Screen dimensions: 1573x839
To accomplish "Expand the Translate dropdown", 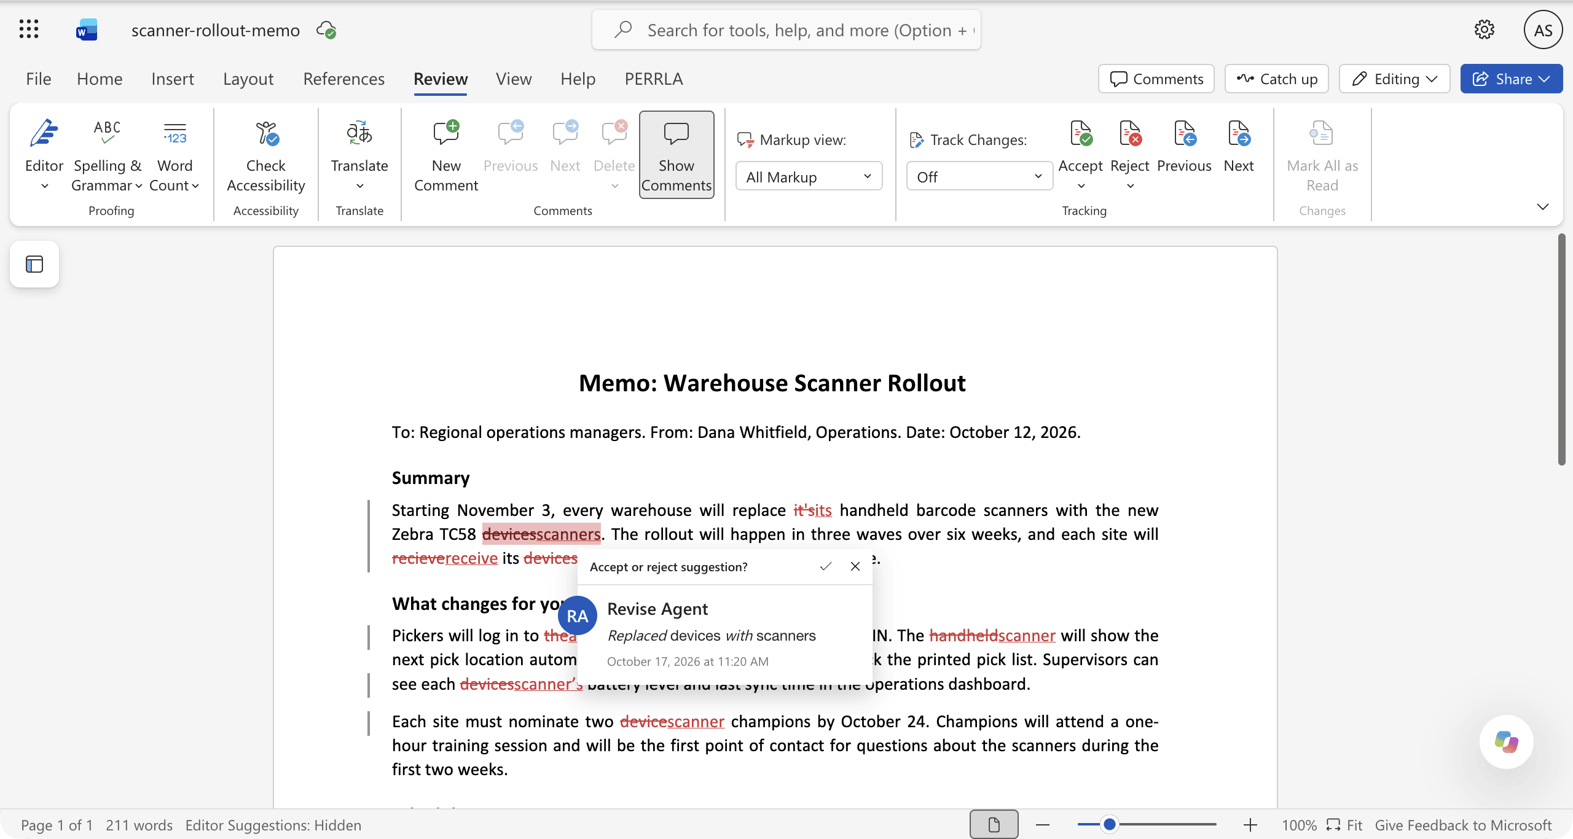I will pos(359,185).
